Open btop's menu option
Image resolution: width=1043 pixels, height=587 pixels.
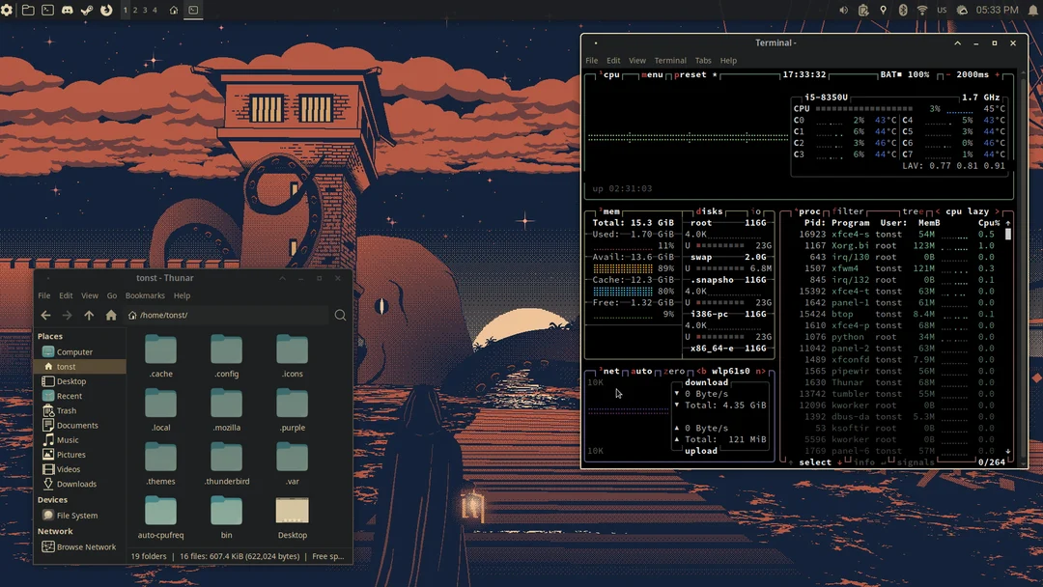click(653, 74)
